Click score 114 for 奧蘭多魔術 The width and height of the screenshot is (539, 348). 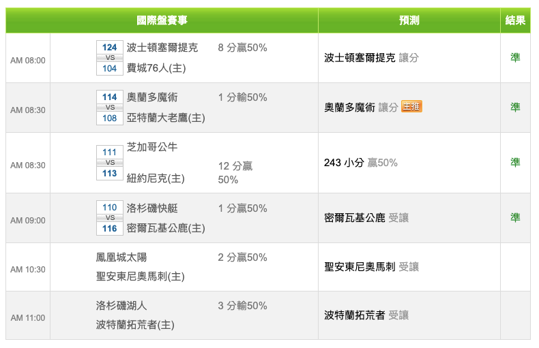pyautogui.click(x=110, y=97)
